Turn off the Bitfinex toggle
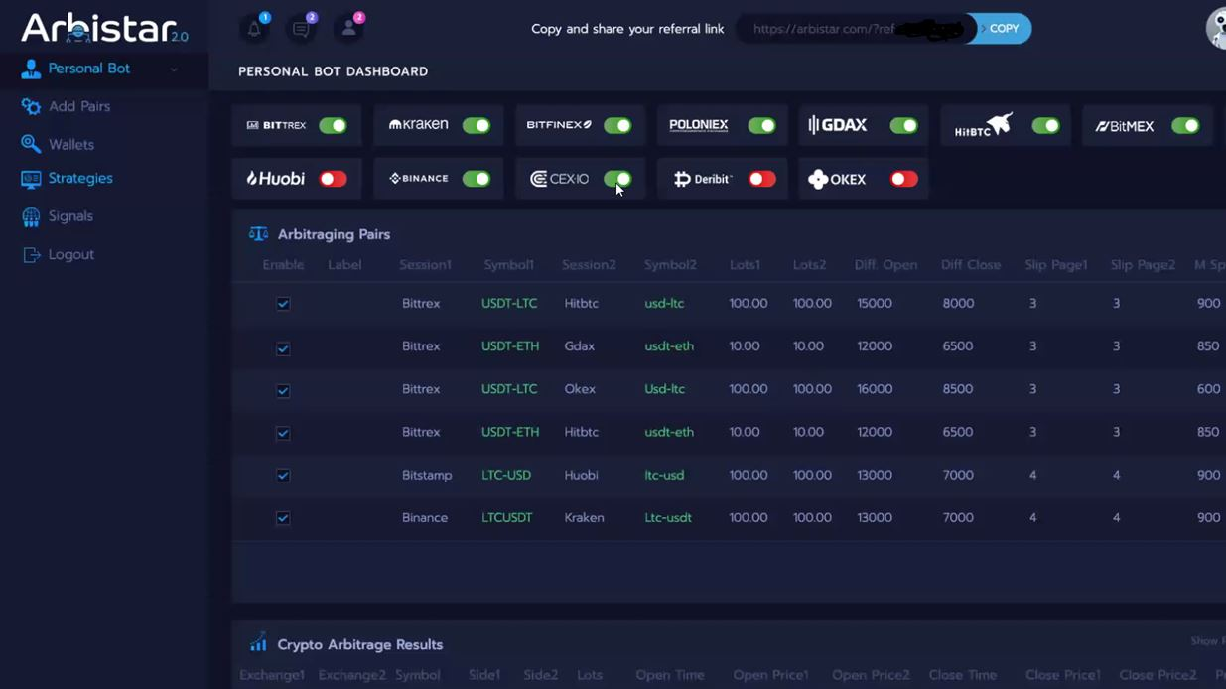This screenshot has width=1226, height=689. pyautogui.click(x=617, y=125)
